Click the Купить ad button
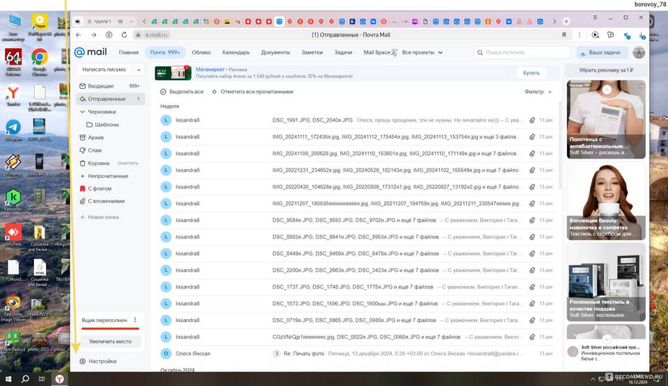This screenshot has height=386, width=668. tap(531, 73)
